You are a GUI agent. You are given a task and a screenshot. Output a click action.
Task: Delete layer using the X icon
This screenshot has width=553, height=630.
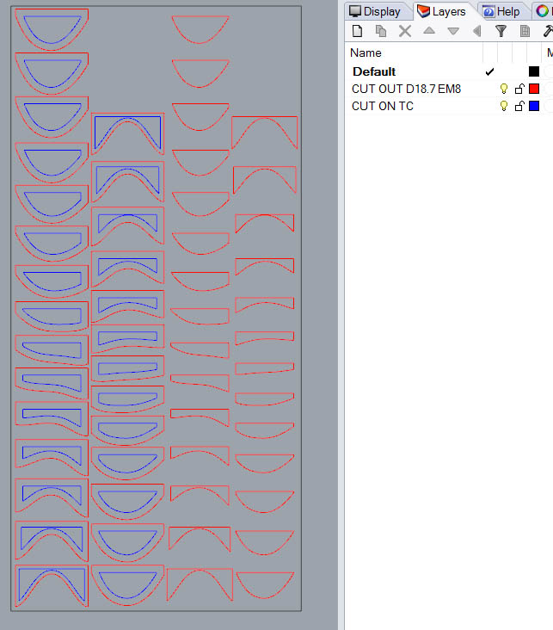click(405, 31)
